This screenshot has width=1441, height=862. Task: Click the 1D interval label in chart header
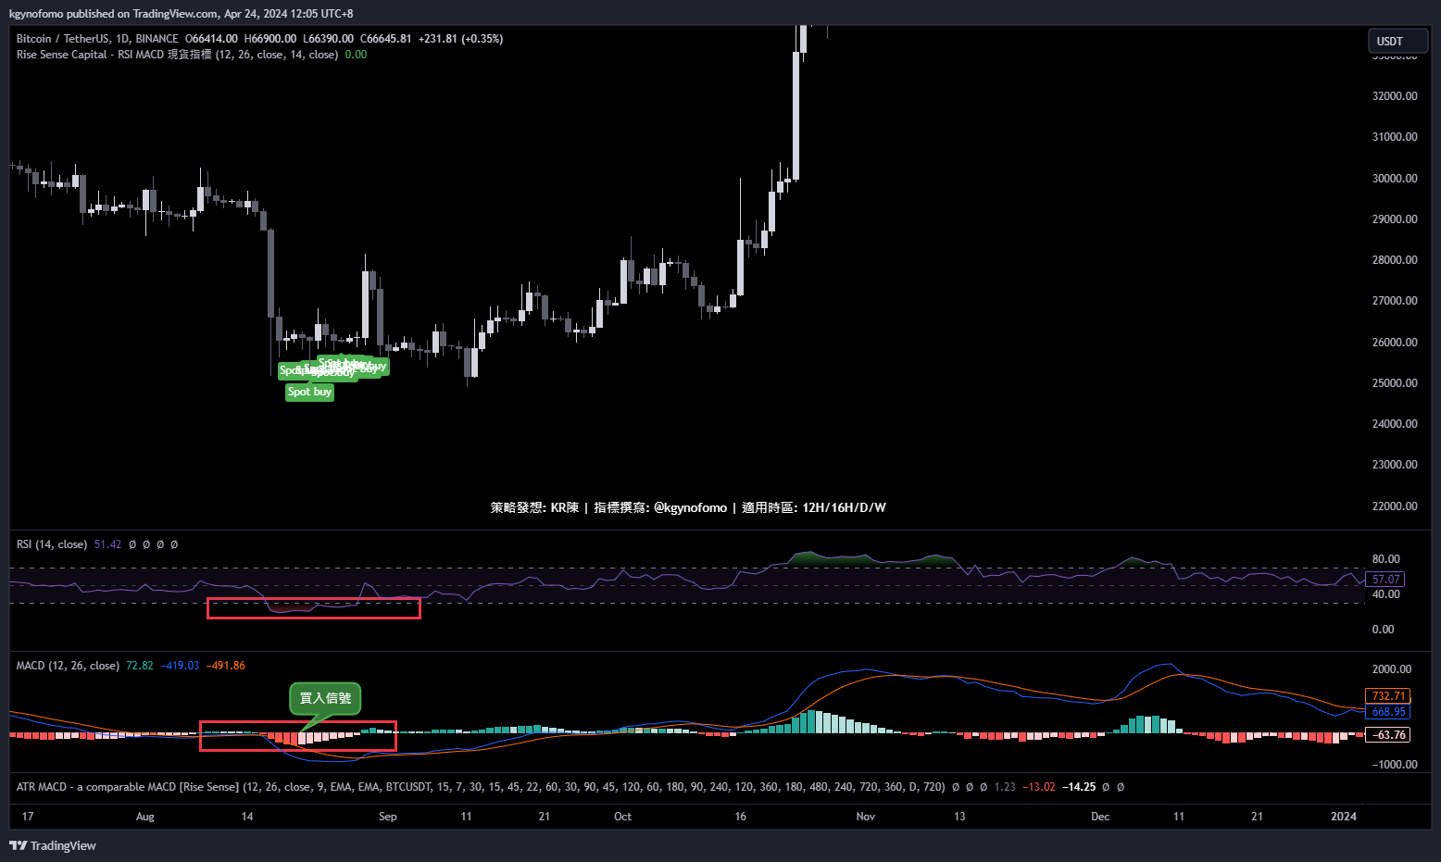point(122,39)
